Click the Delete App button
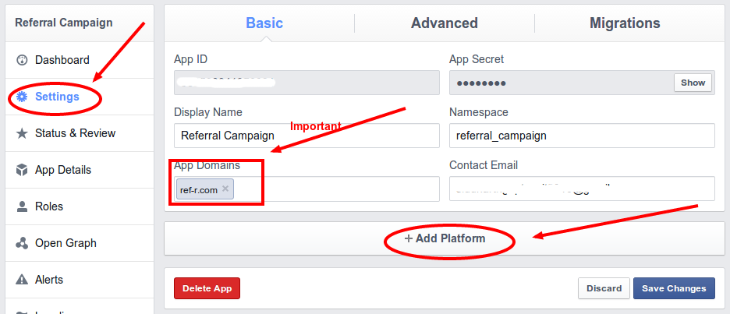 [x=207, y=288]
